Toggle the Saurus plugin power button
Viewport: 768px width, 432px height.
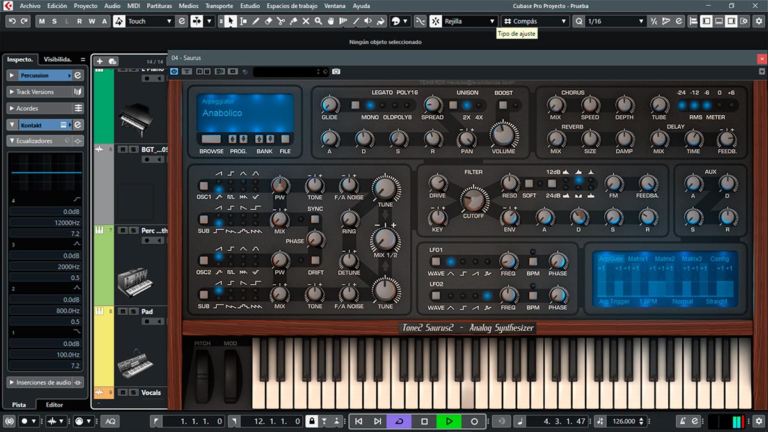(174, 71)
